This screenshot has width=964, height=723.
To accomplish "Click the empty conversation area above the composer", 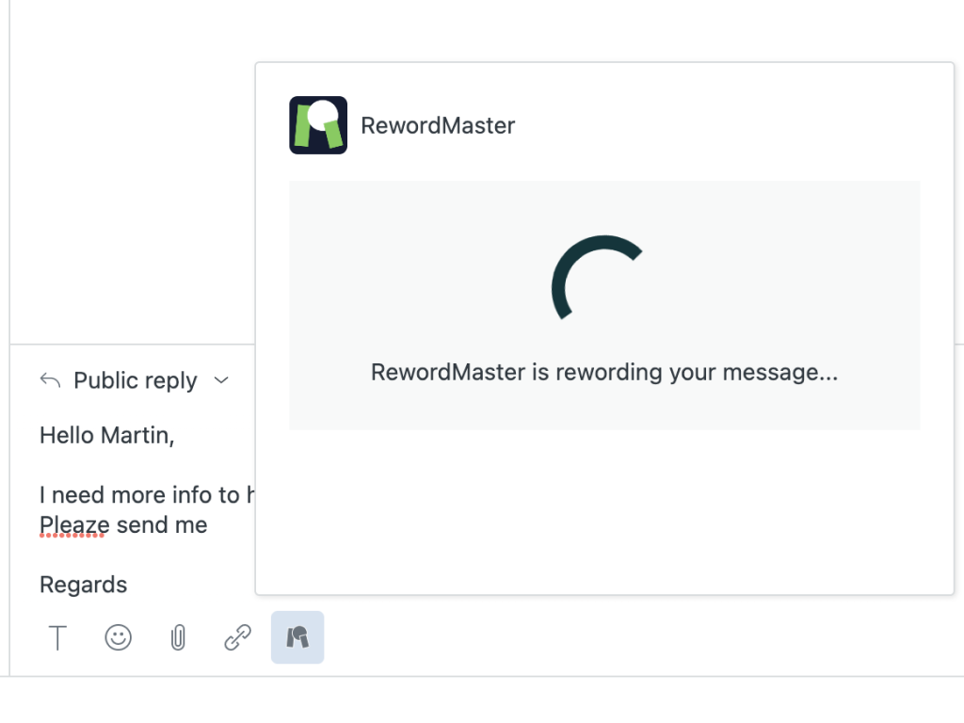I will coord(132,188).
